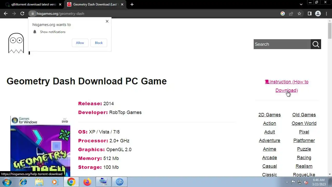Open the Realism category
Image resolution: width=332 pixels, height=187 pixels.
(304, 166)
